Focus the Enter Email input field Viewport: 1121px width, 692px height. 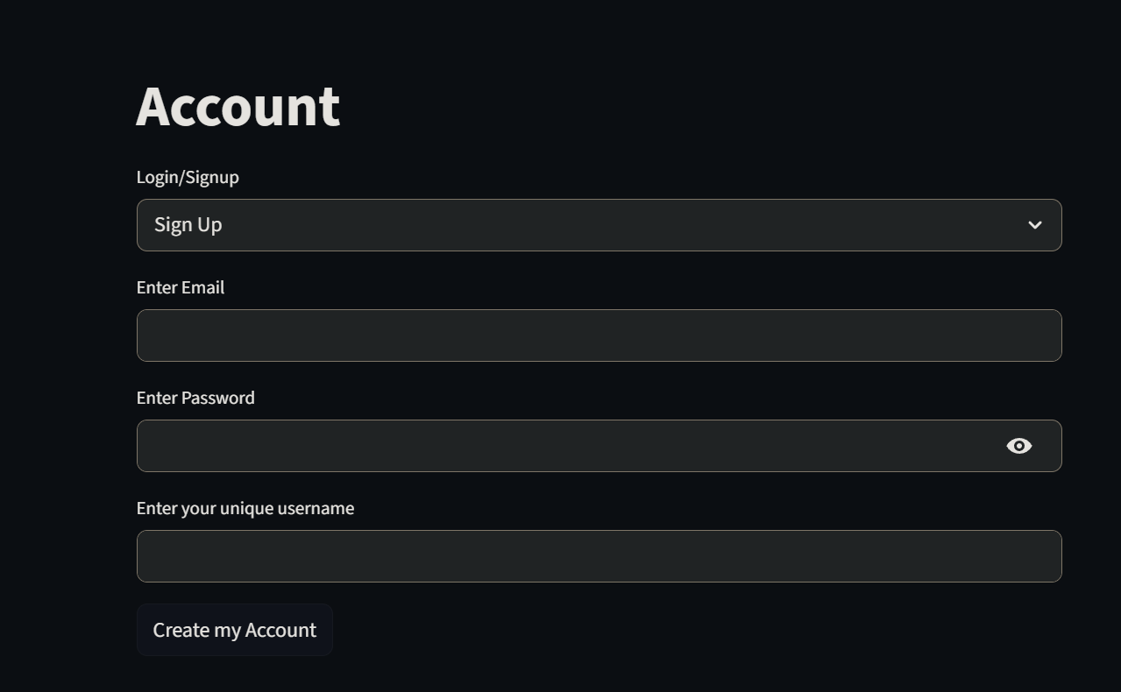point(599,335)
